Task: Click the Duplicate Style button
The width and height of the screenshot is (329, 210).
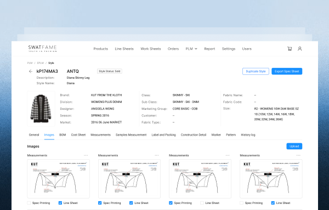Action: 256,71
